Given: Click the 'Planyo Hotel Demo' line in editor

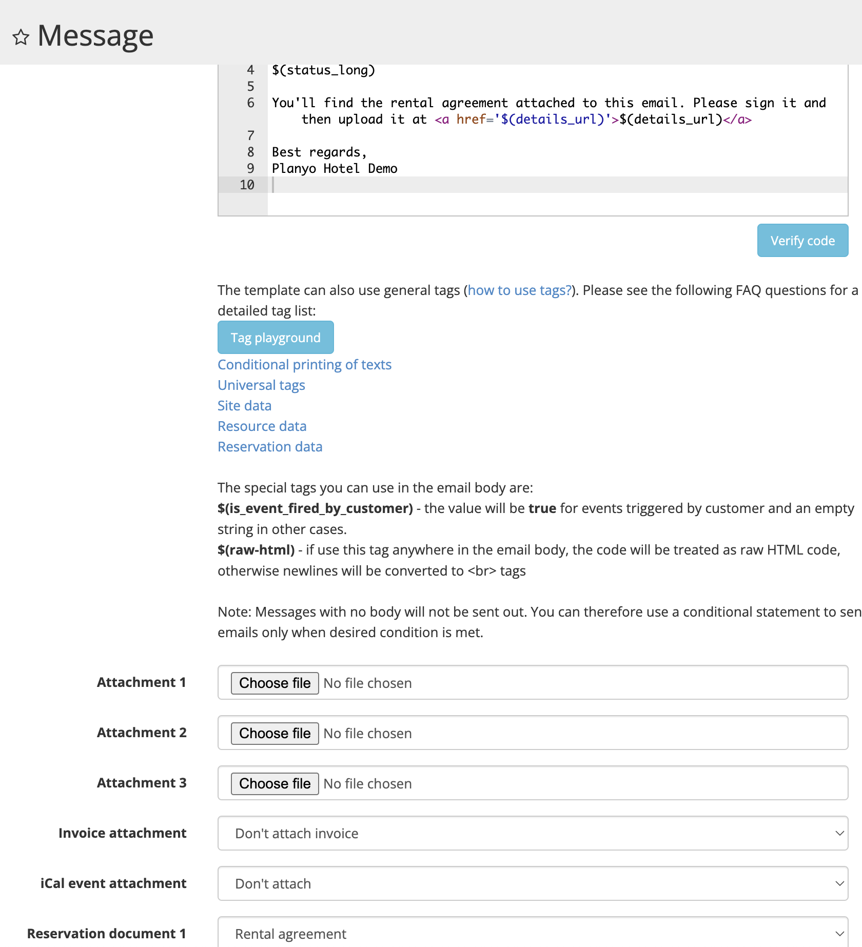Looking at the screenshot, I should click(335, 169).
